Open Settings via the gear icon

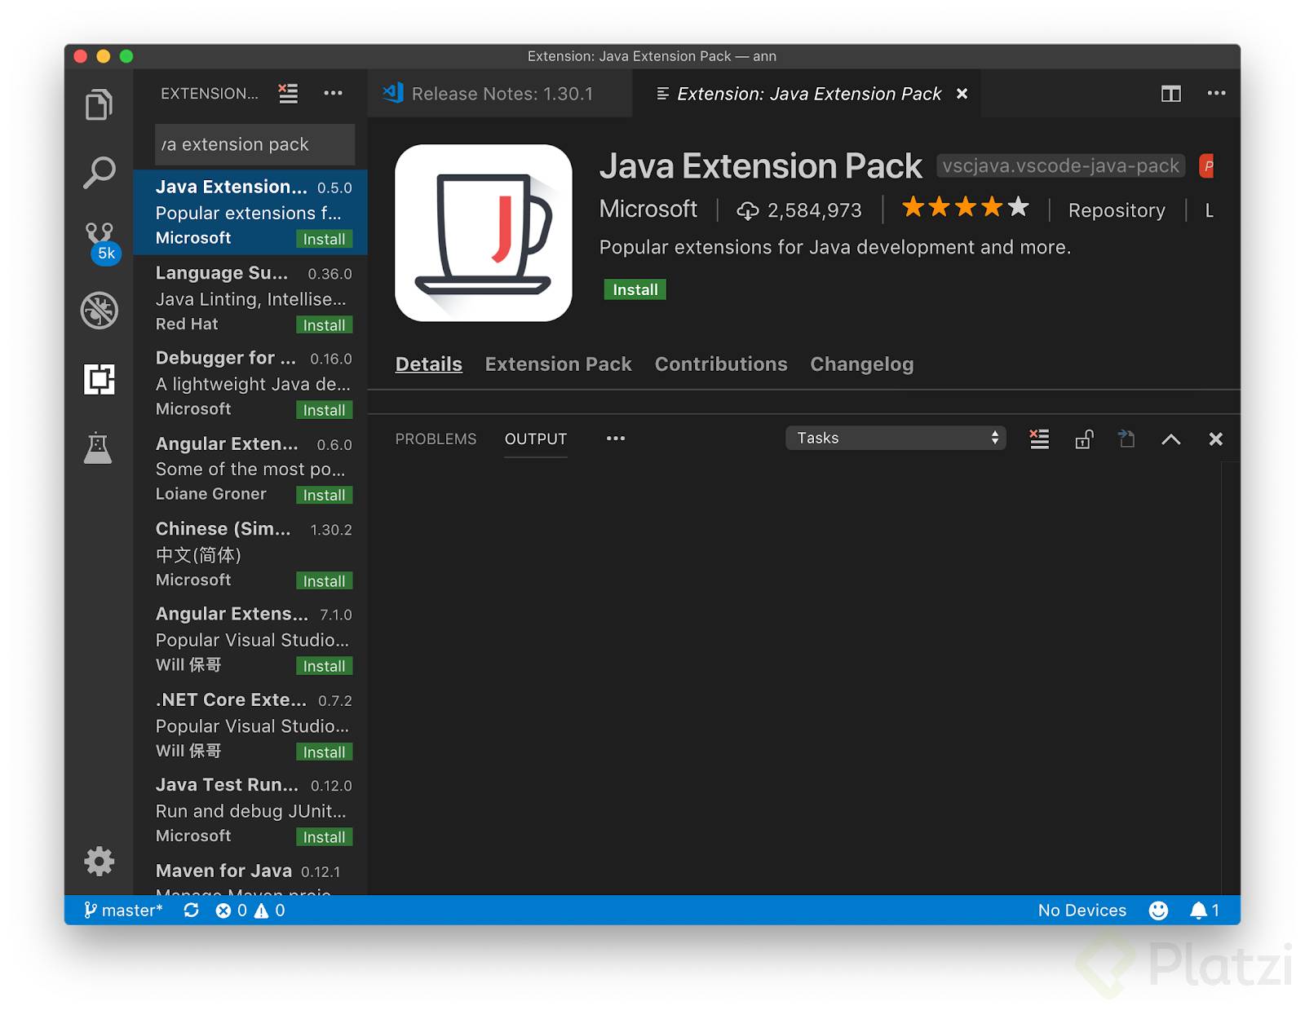(99, 861)
